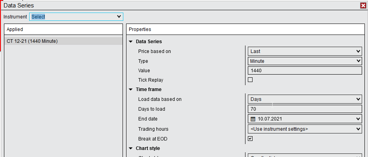The height and width of the screenshot is (157, 368).
Task: Open the Trading hours dropdown
Action: [305, 129]
